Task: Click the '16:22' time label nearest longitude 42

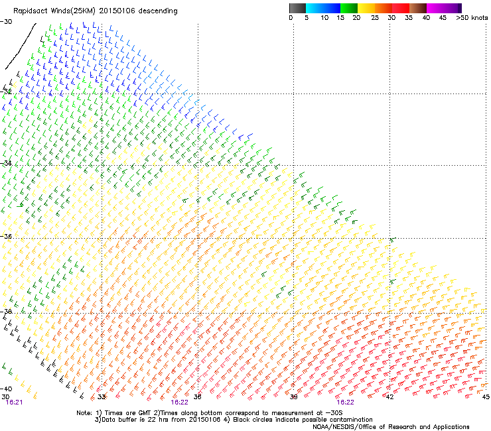Action: (x=346, y=402)
